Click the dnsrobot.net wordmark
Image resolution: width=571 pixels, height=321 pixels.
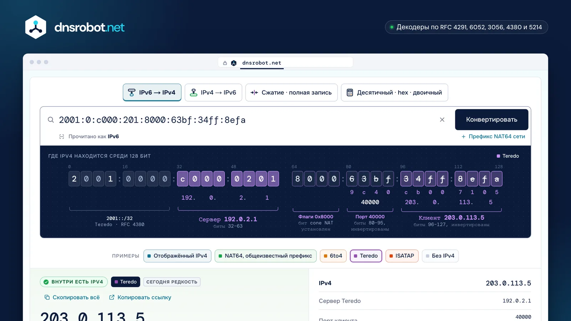coord(89,27)
